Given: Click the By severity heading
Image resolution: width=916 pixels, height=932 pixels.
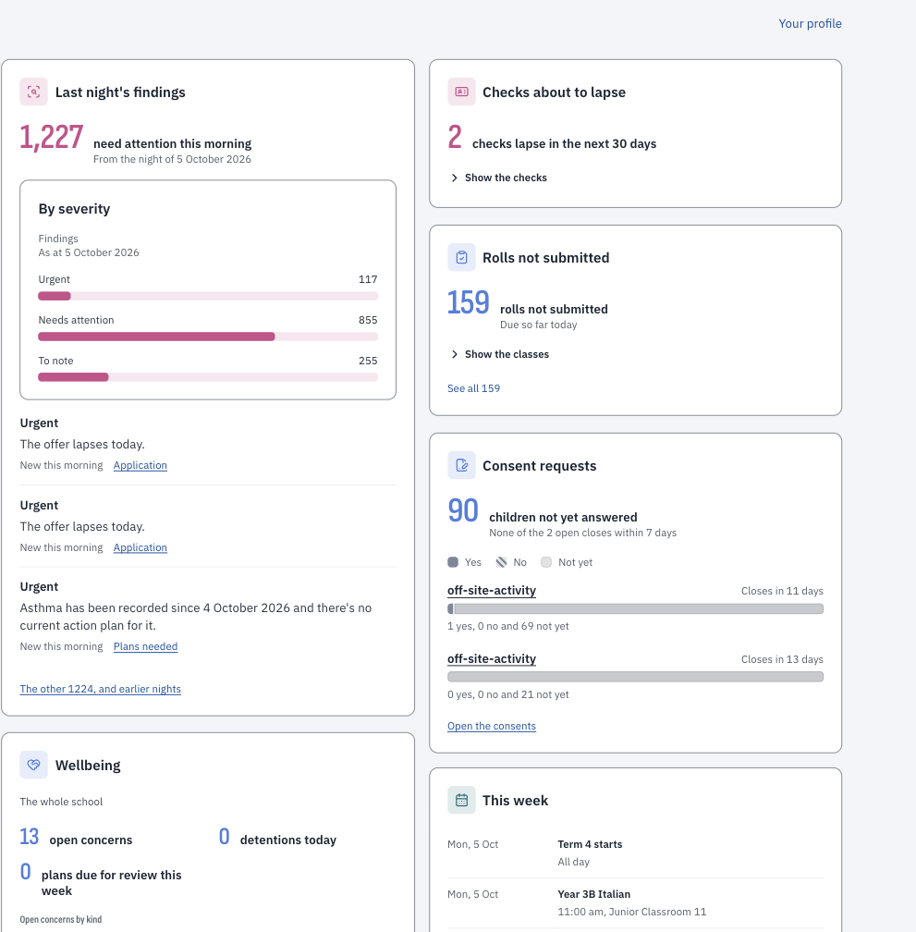Looking at the screenshot, I should tap(74, 209).
